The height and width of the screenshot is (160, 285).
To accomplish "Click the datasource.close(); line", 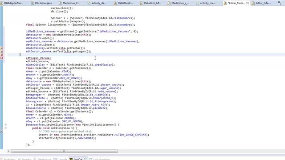I will coord(41,44).
